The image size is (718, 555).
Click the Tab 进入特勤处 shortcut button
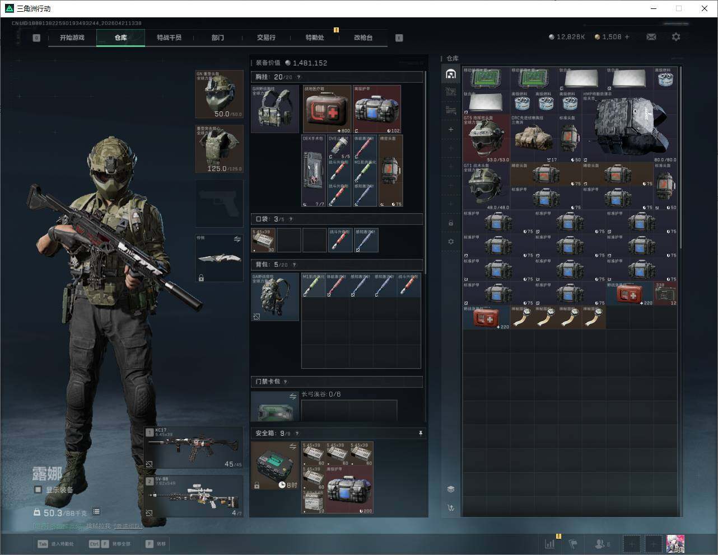point(55,543)
